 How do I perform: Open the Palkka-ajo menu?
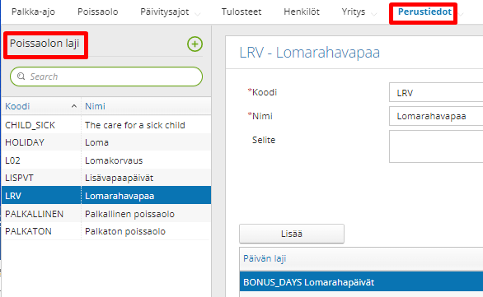[x=33, y=12]
